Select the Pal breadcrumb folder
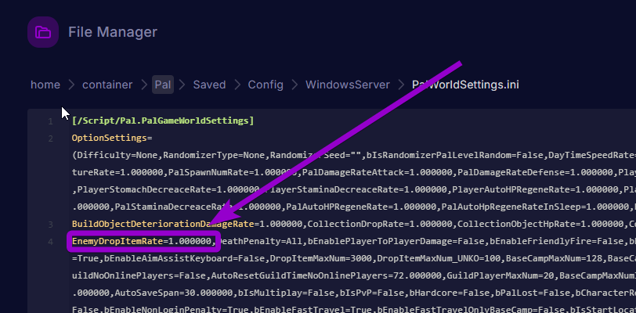Image resolution: width=636 pixels, height=313 pixels. (163, 85)
